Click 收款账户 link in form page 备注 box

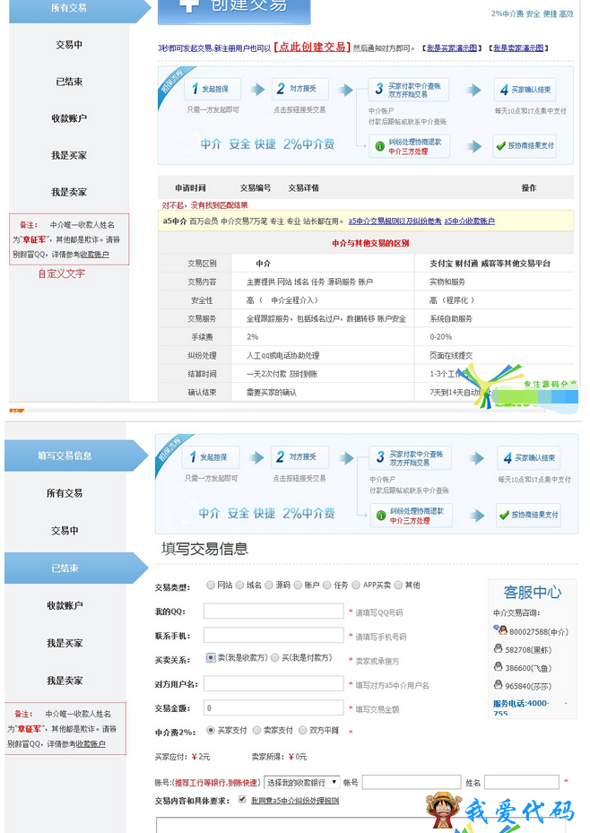tap(91, 743)
